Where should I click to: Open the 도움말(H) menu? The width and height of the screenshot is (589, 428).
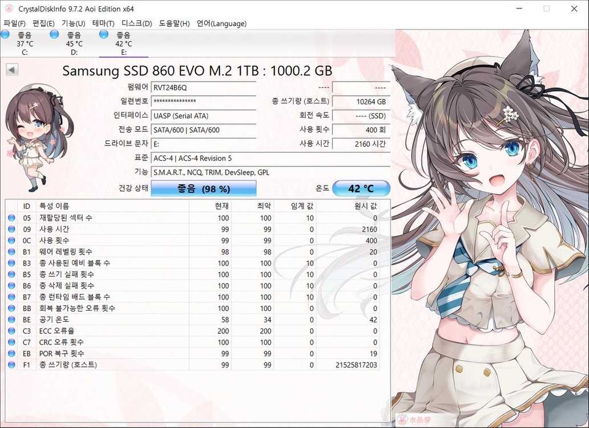click(174, 23)
